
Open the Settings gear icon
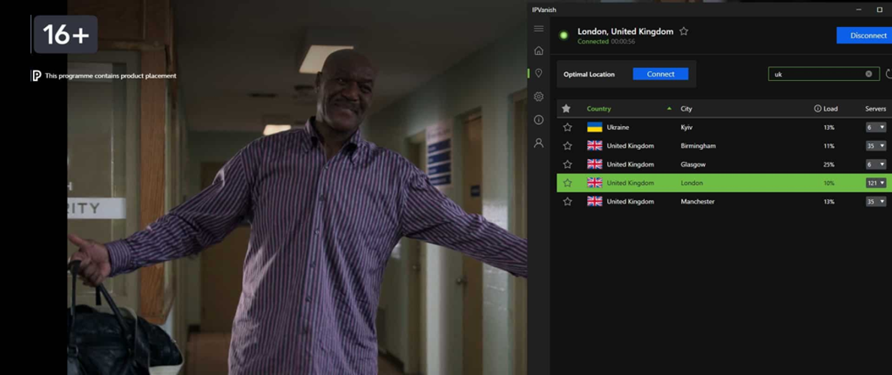click(539, 97)
